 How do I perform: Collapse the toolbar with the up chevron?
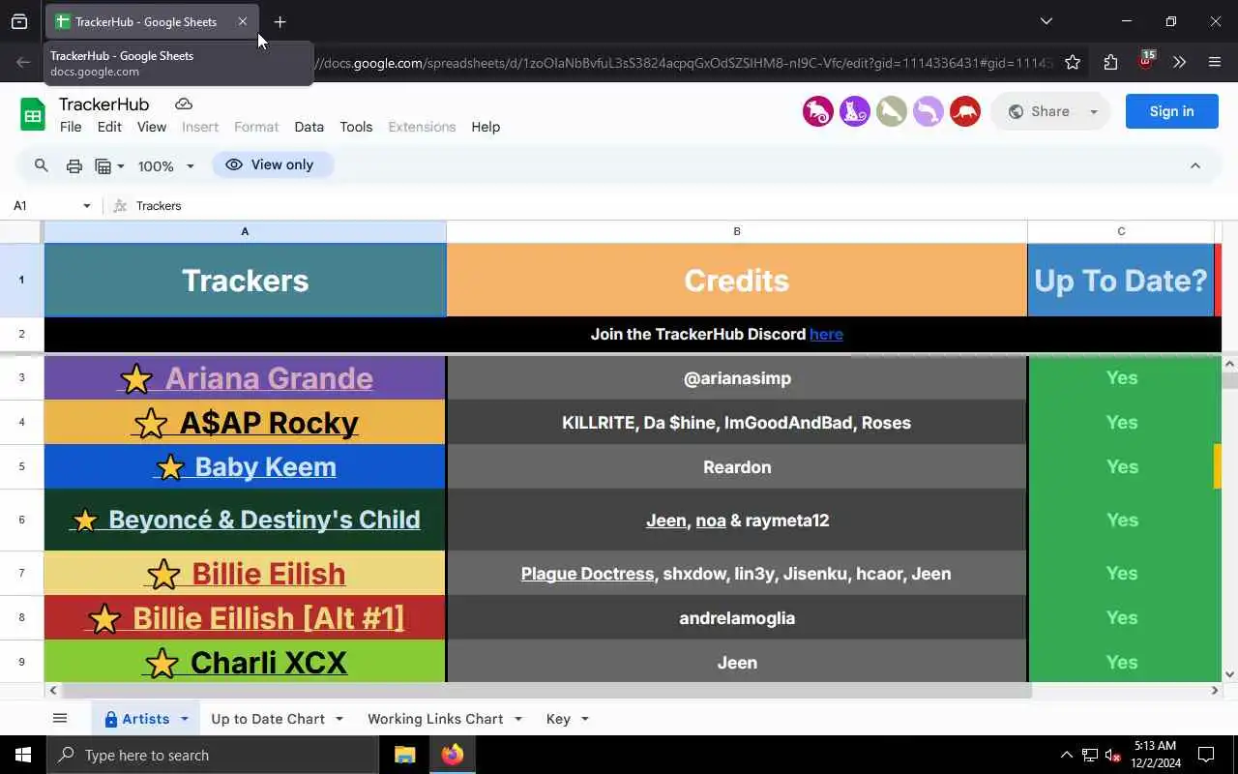[1195, 165]
